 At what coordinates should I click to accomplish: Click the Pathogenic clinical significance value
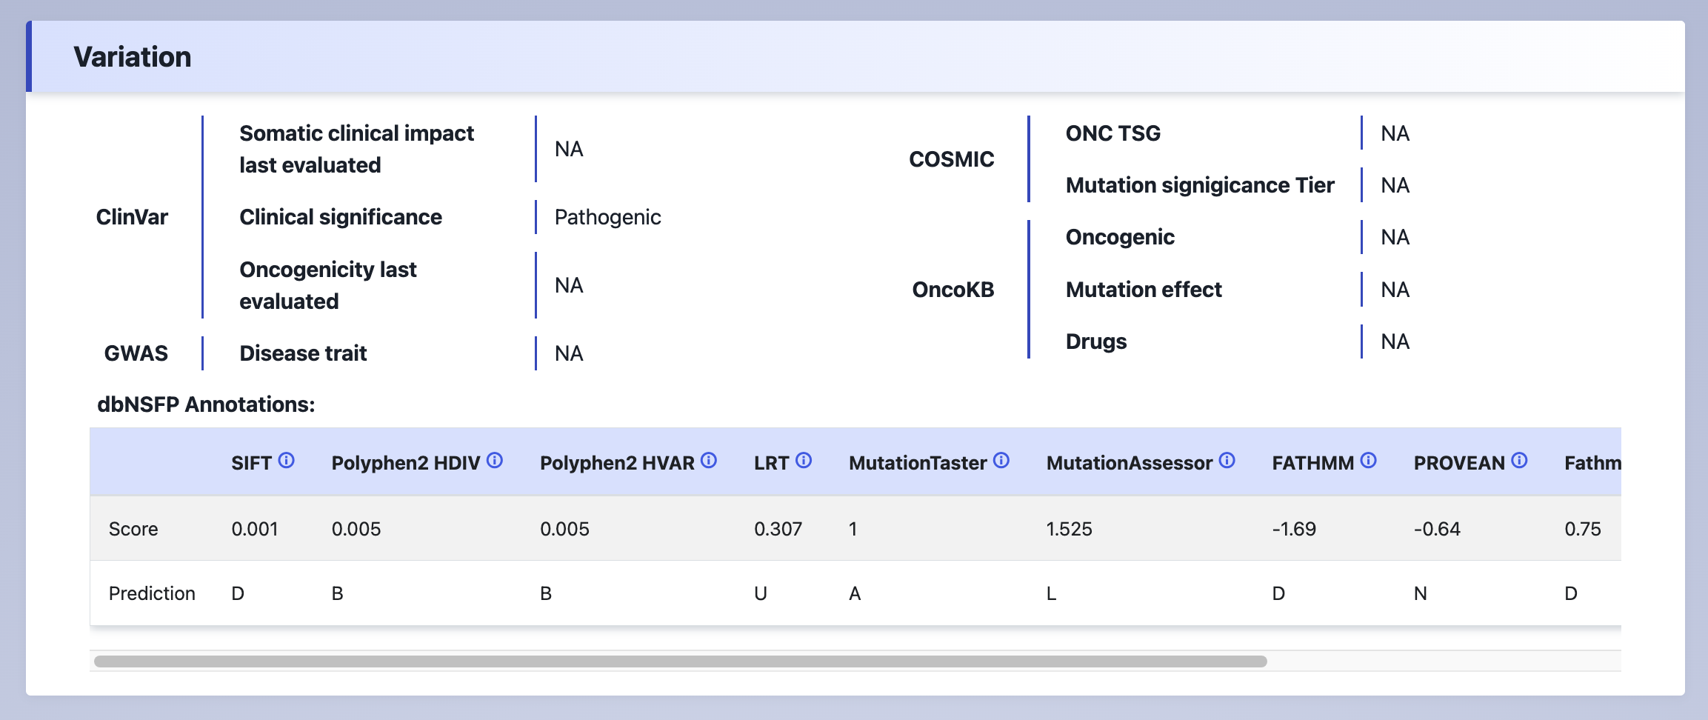(x=607, y=217)
